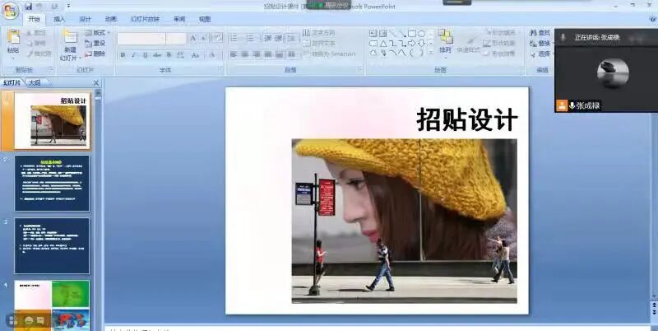Click the decrease indent icon
This screenshot has height=331, width=658.
tap(268, 38)
